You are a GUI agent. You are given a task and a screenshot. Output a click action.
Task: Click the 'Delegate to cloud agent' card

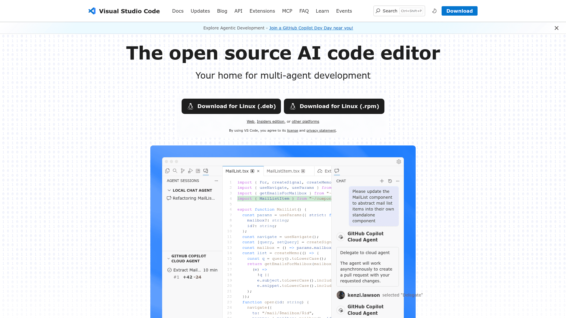coord(368,267)
